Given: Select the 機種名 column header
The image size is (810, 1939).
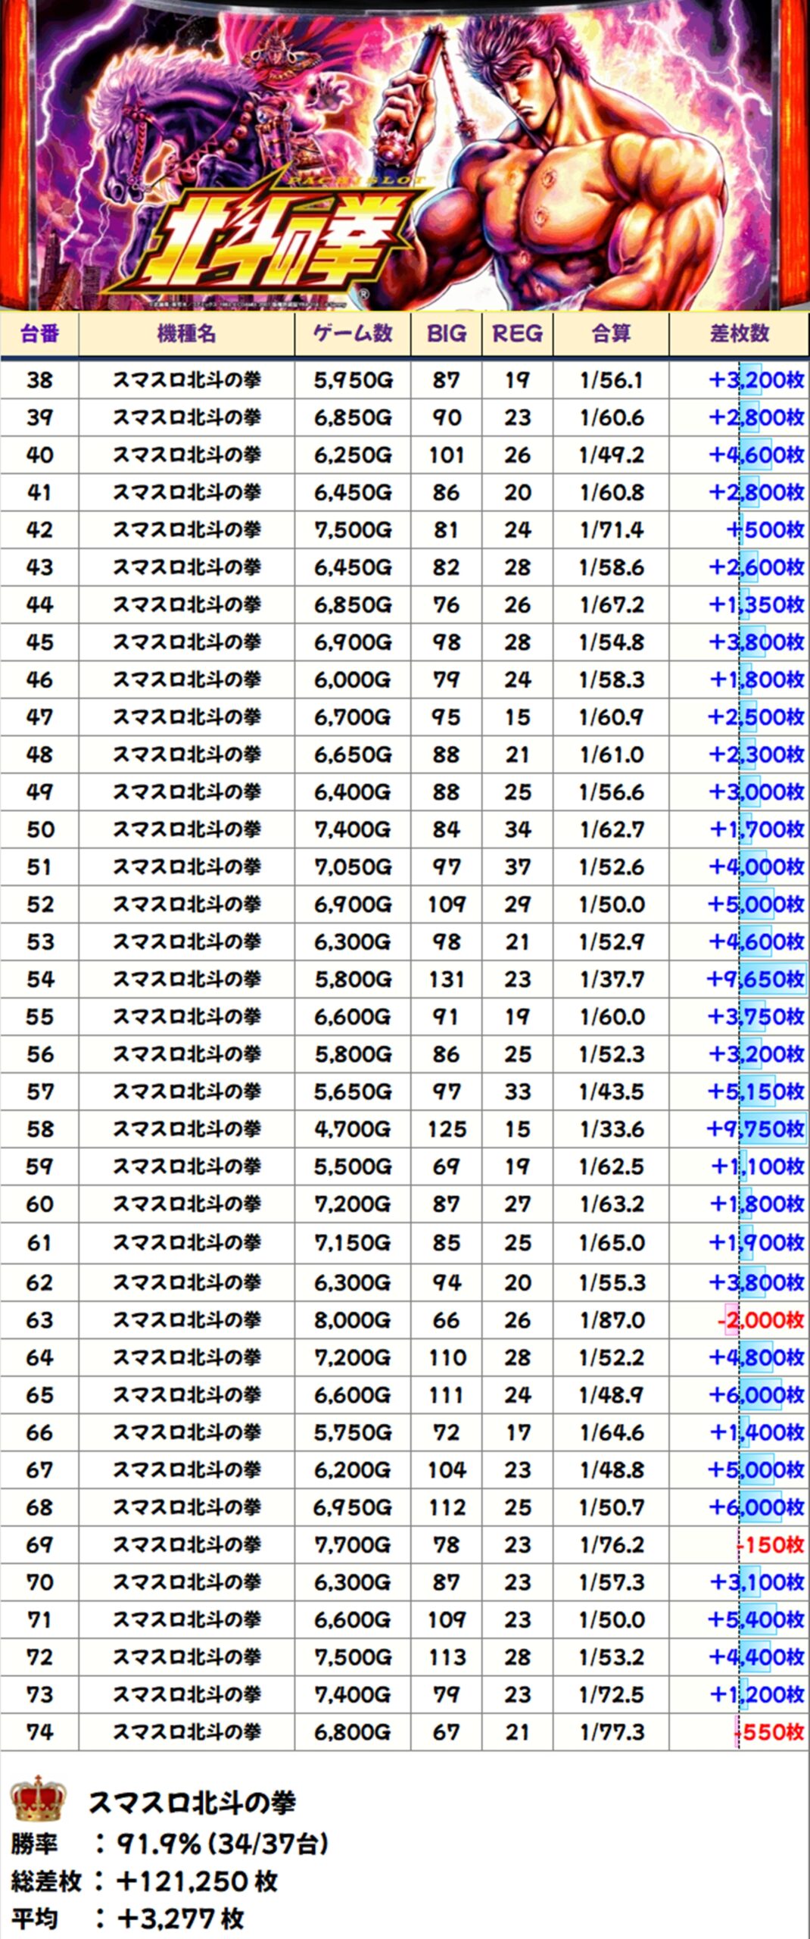Looking at the screenshot, I should pyautogui.click(x=186, y=333).
